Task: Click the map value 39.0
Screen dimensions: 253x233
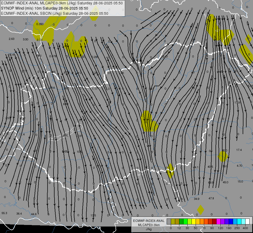Action: click(225, 166)
